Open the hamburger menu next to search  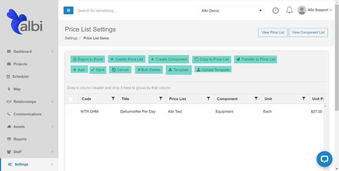[x=68, y=10]
